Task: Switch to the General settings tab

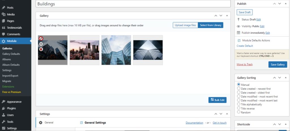Action: coord(49,122)
